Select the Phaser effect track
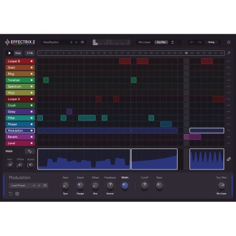The width and height of the screenshot is (236, 236). click(x=20, y=124)
